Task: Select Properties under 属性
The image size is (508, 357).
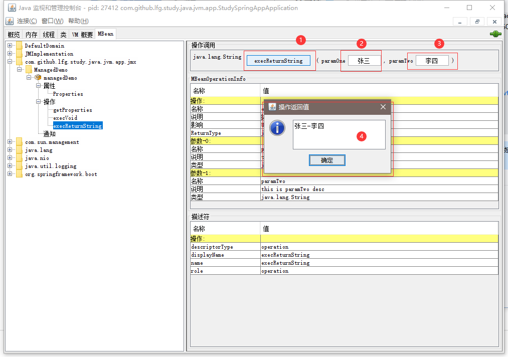Action: pyautogui.click(x=68, y=94)
